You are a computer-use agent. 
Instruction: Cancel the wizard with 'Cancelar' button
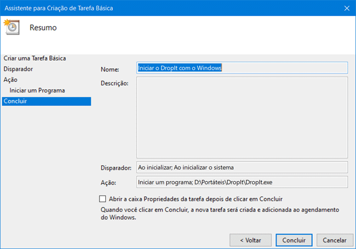tap(334, 240)
